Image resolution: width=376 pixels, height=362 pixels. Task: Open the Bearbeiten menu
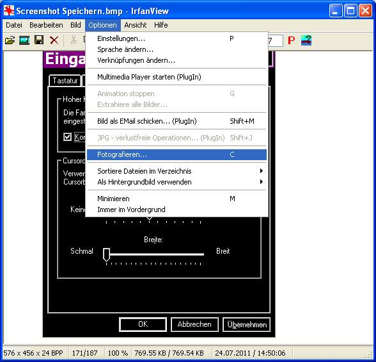[46, 25]
